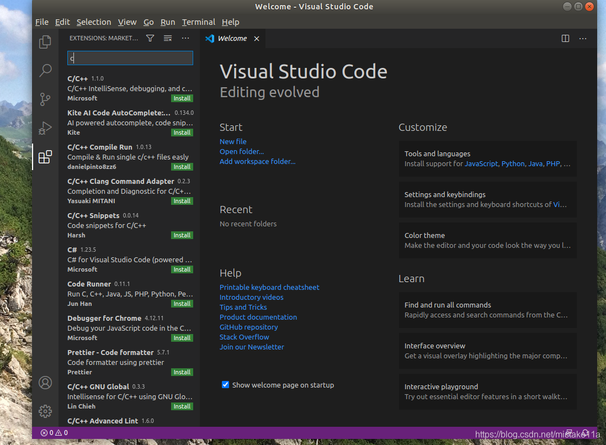Open the View menu
The height and width of the screenshot is (445, 606).
127,22
